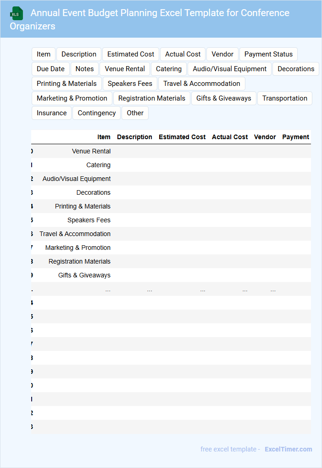Click the Other tag
The width and height of the screenshot is (322, 468).
(x=135, y=113)
